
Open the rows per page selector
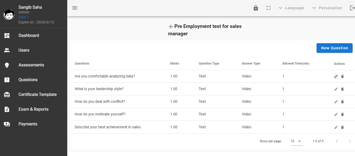point(296,141)
